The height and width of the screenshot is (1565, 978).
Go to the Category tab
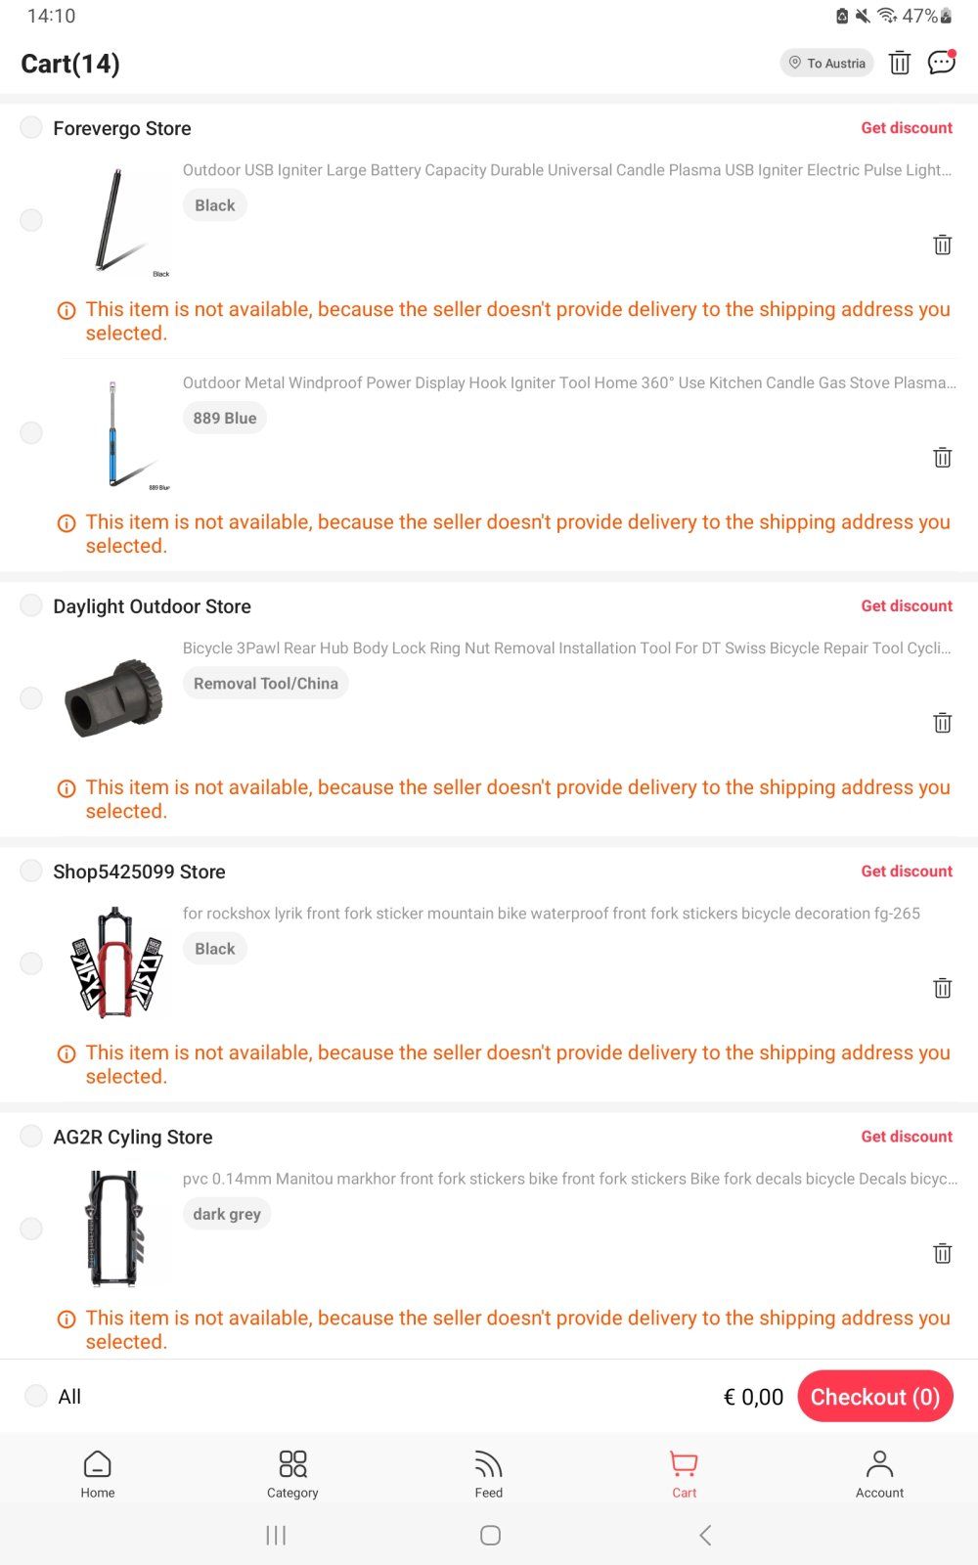tap(292, 1473)
